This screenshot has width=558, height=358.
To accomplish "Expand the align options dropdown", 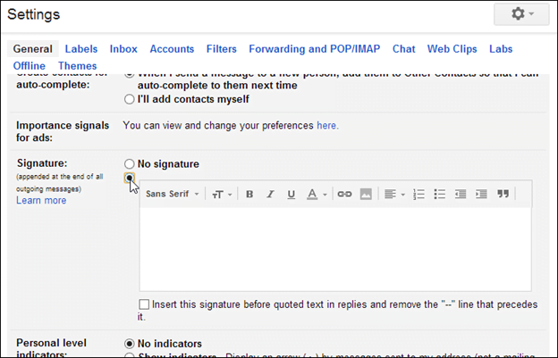I will click(x=394, y=194).
